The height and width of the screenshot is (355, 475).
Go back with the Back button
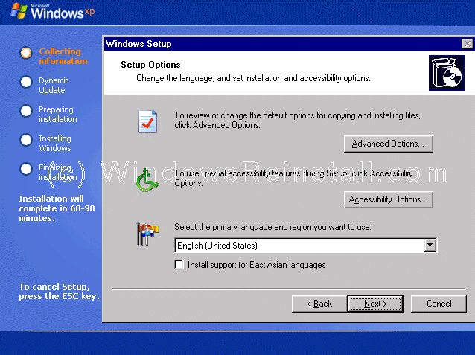[318, 304]
